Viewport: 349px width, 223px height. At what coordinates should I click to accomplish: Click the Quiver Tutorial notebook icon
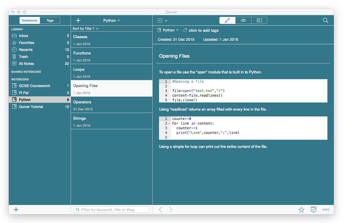14,107
